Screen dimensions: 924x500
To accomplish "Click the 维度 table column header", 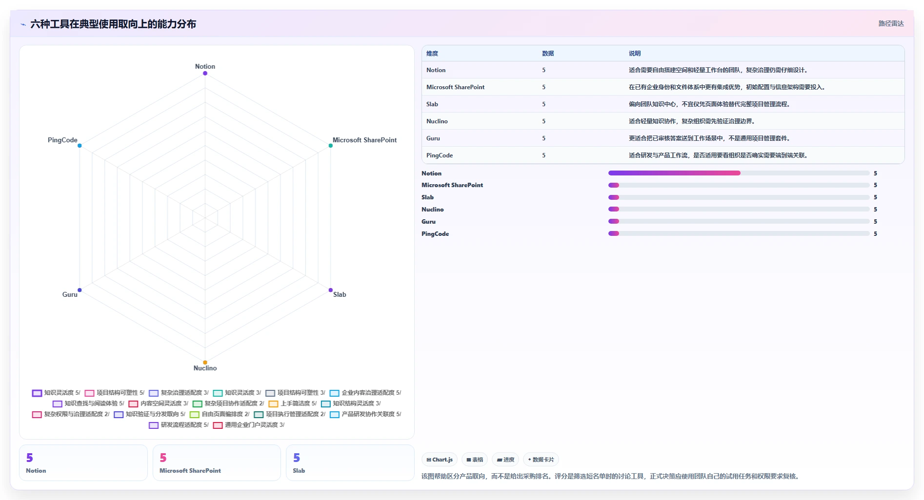I will click(432, 54).
